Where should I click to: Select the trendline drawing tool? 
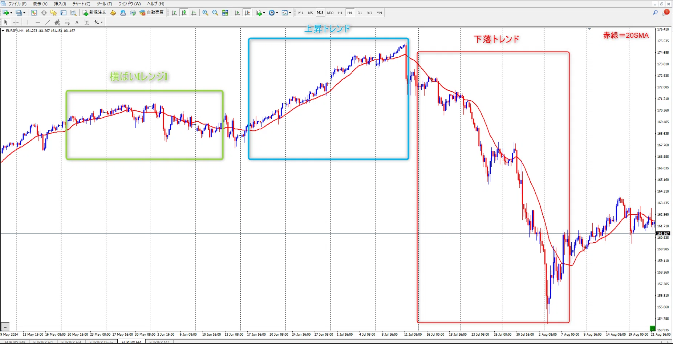48,22
